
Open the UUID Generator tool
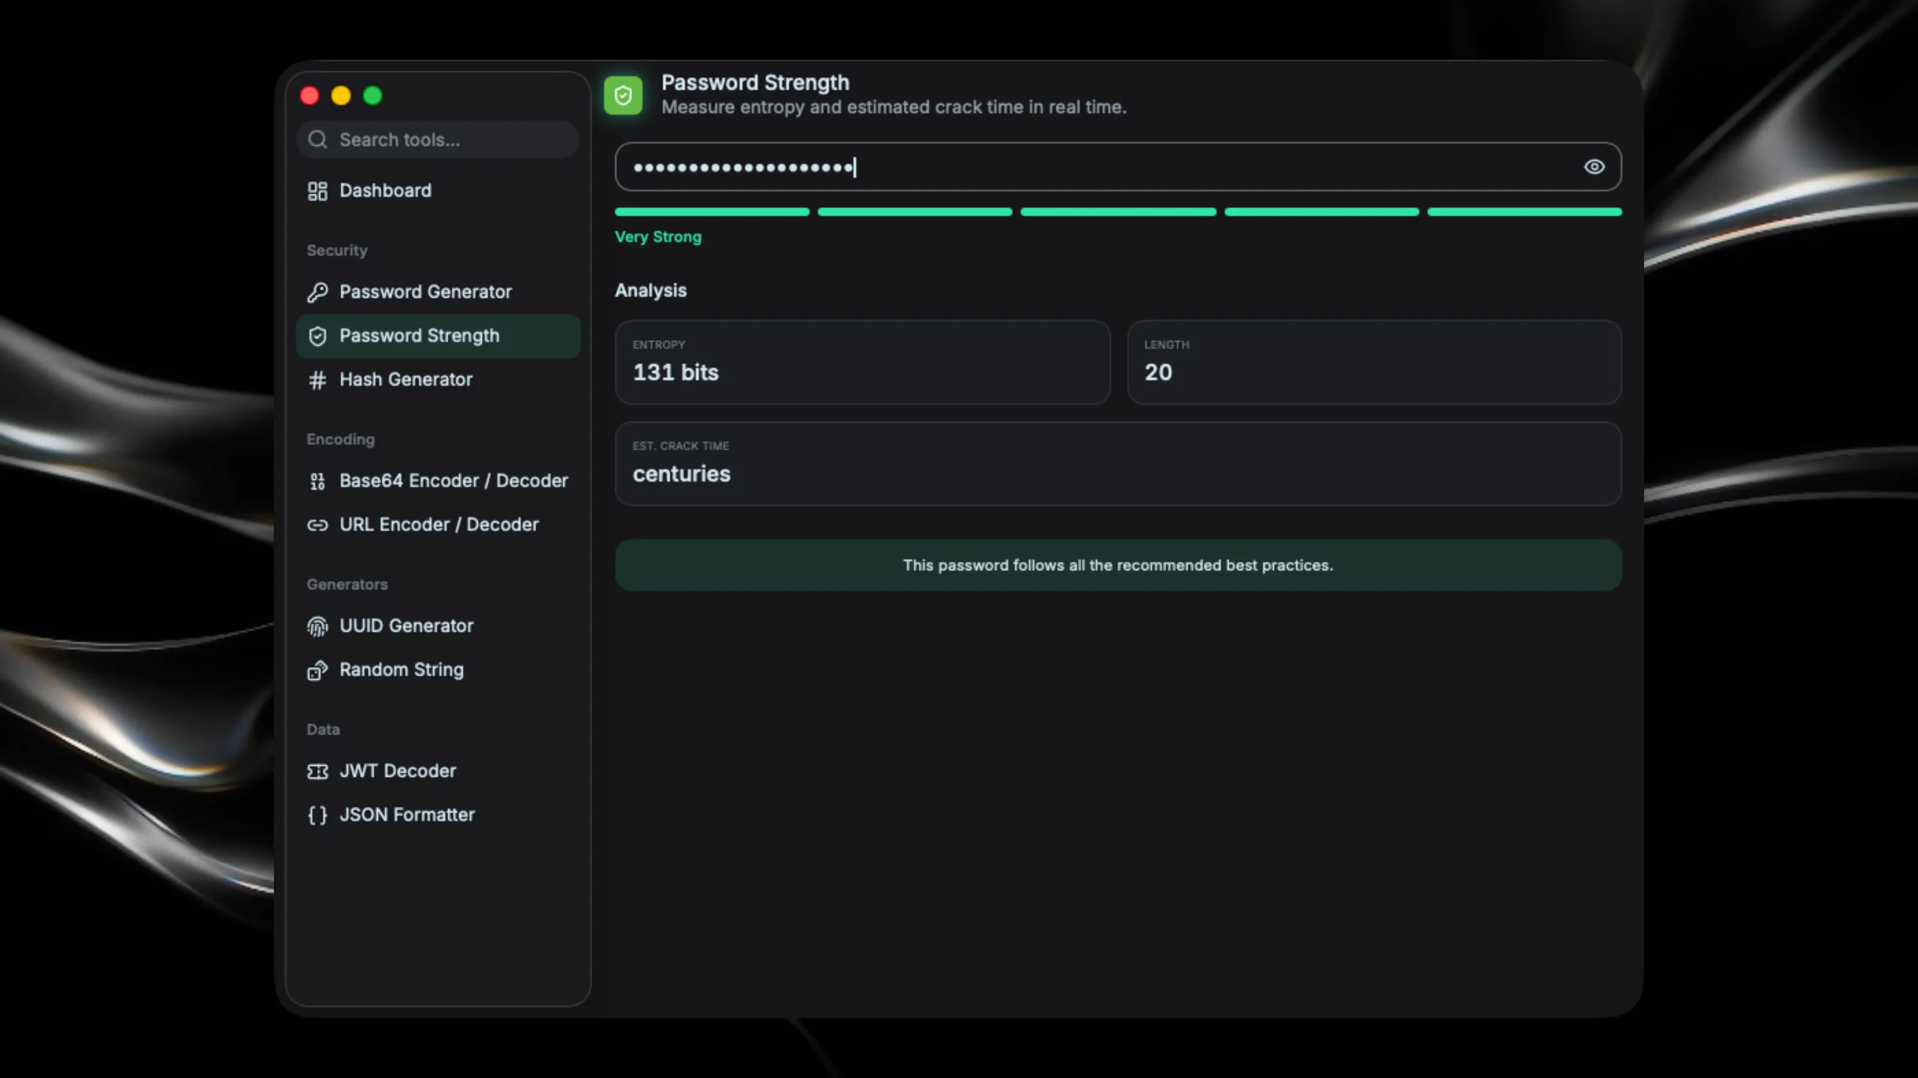[438, 626]
